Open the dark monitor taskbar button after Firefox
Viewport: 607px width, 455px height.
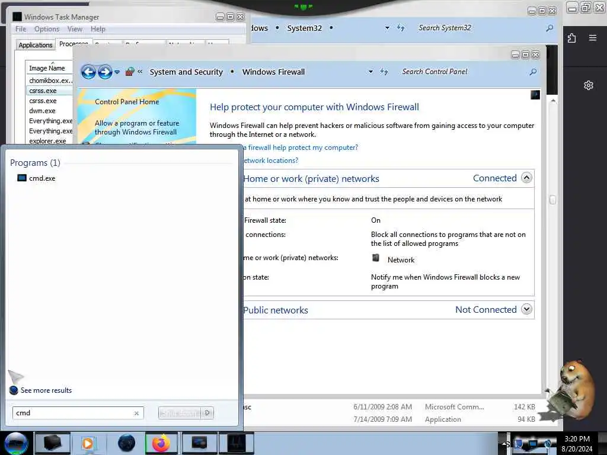coord(199,443)
